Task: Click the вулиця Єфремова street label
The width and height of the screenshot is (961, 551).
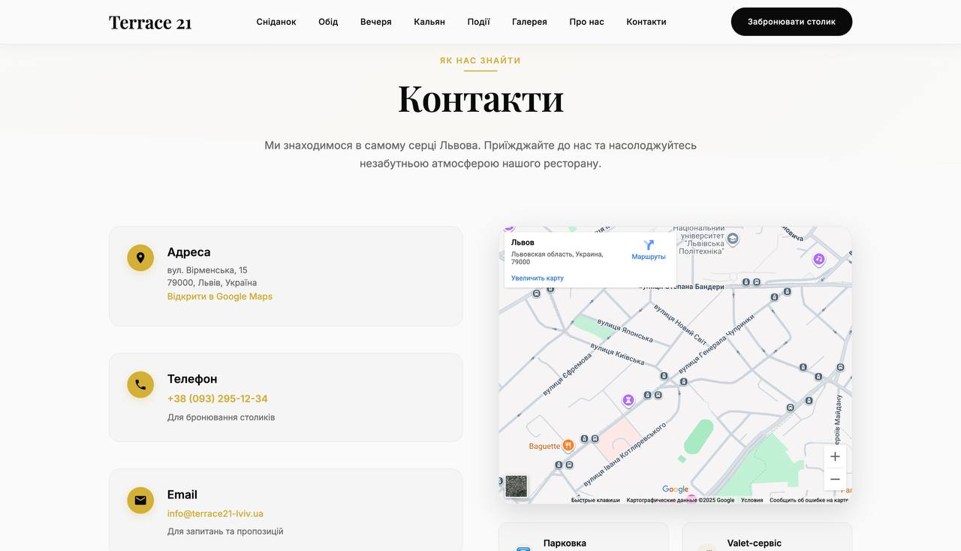Action: point(566,375)
